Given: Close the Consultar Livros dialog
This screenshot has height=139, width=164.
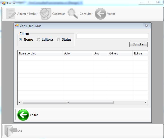Looking at the screenshot, I should [146, 26].
